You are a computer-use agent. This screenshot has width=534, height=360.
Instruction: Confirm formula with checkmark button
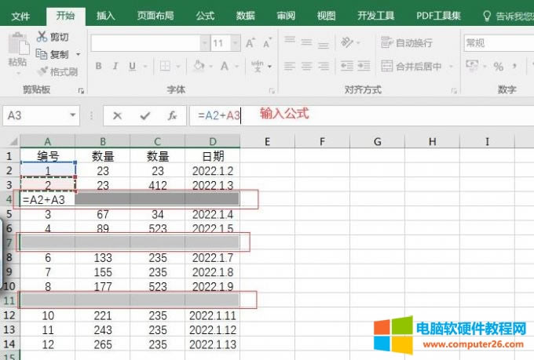(145, 116)
